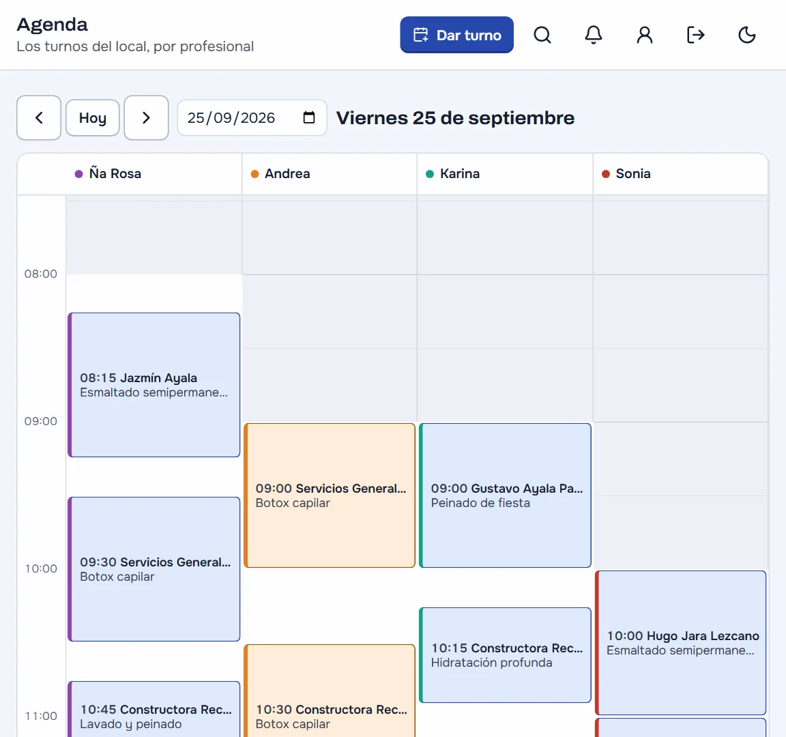Viewport: 786px width, 737px height.
Task: Open the calendar picker icon
Action: tap(309, 118)
